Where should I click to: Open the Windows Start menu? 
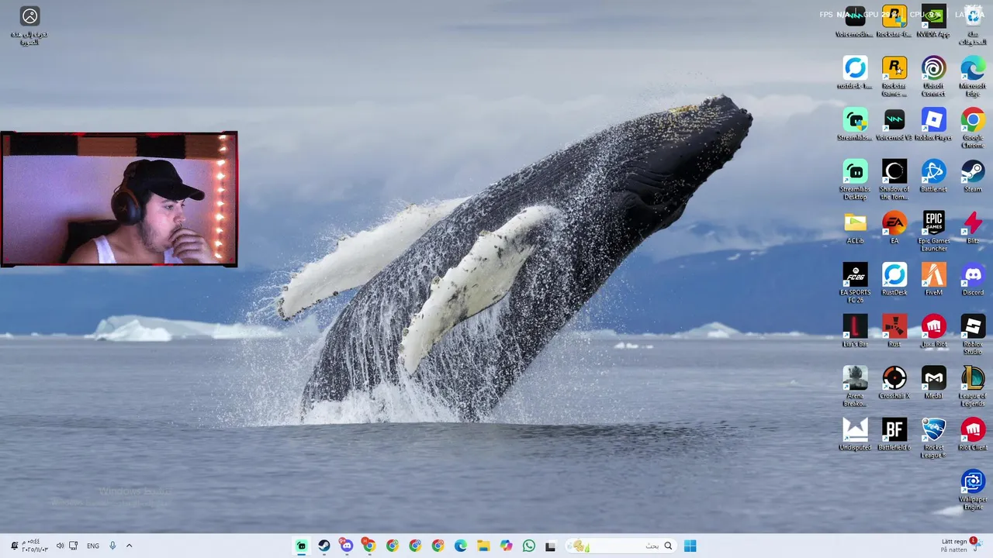coord(690,546)
